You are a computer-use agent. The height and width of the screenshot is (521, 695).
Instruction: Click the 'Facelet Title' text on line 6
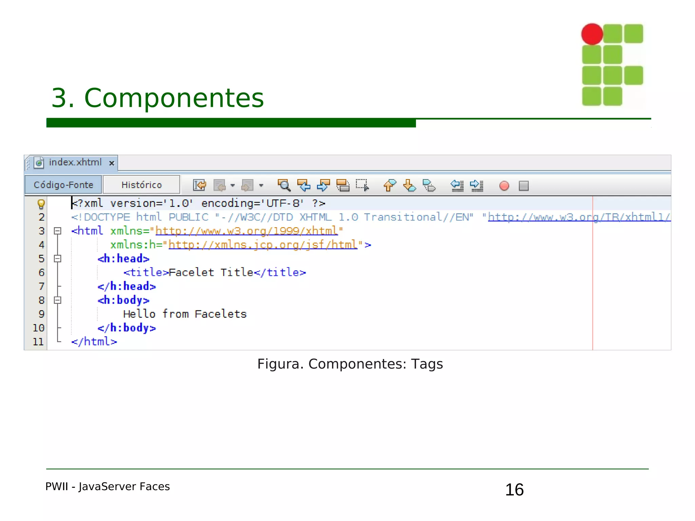click(x=211, y=272)
